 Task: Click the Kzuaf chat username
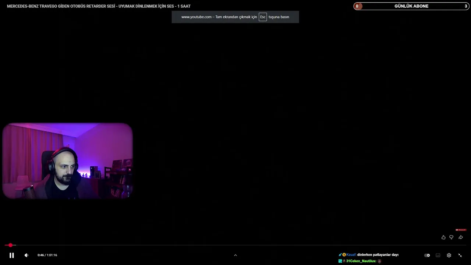click(351, 255)
